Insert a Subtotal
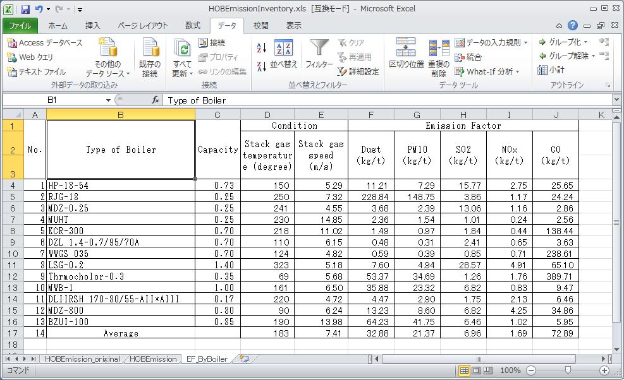Viewport: 624px width, 380px height. pos(551,70)
